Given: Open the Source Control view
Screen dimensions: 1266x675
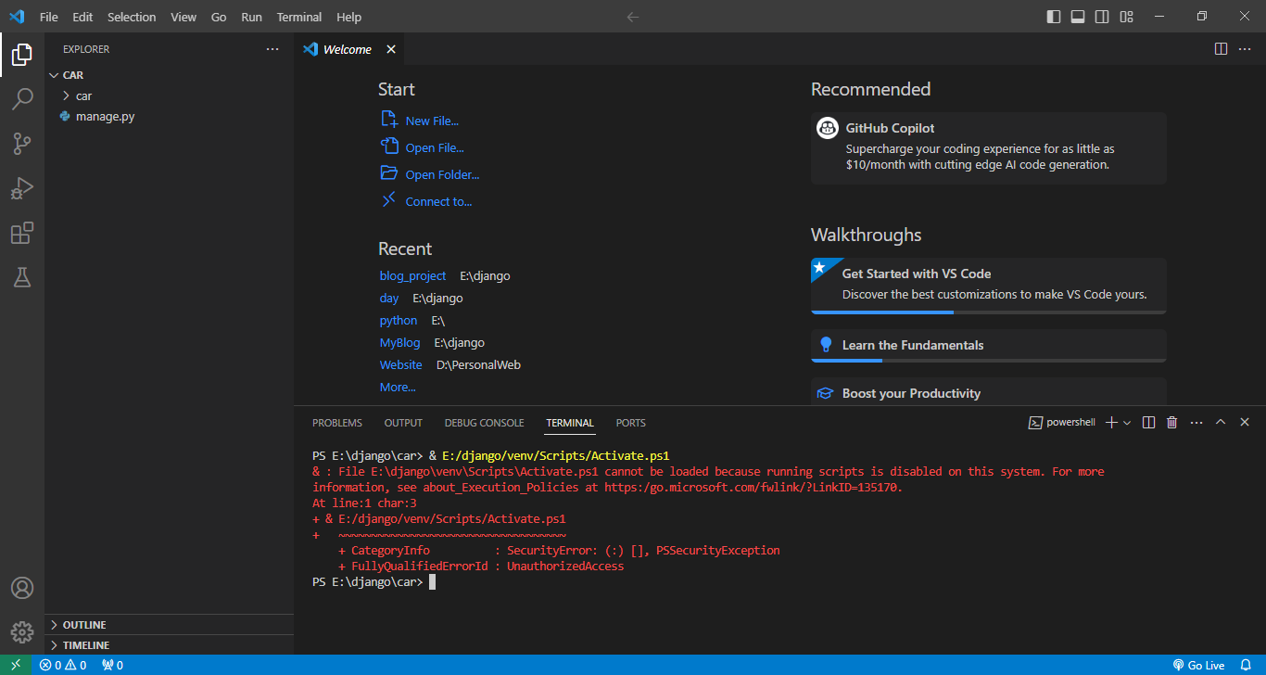Looking at the screenshot, I should click(x=22, y=144).
